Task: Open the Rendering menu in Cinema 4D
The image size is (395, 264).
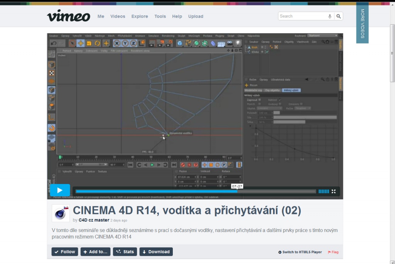Action: [168, 36]
